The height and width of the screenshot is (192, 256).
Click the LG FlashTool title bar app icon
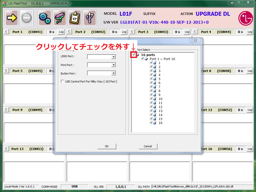(4, 3)
